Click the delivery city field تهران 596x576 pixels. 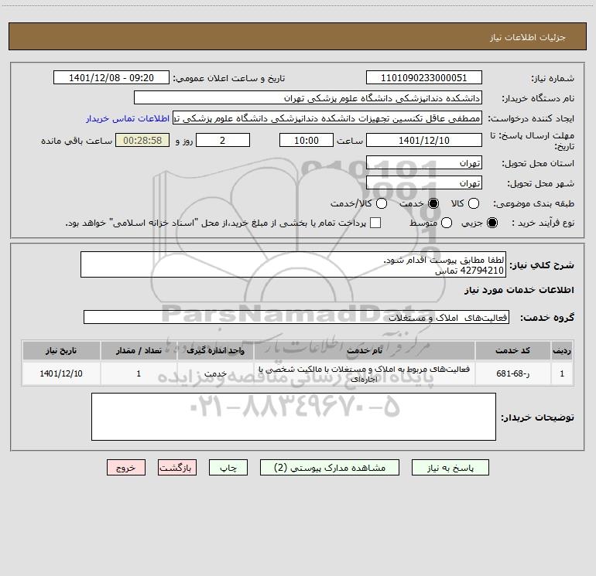tap(424, 182)
